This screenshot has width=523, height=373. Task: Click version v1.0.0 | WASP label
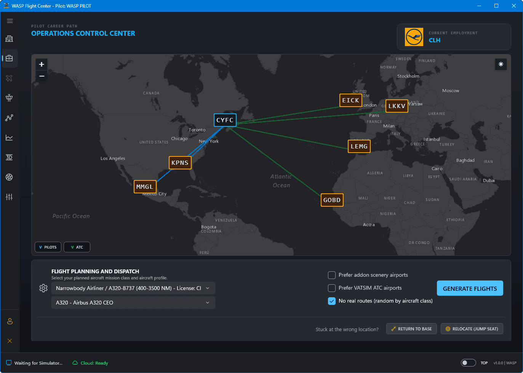point(505,363)
